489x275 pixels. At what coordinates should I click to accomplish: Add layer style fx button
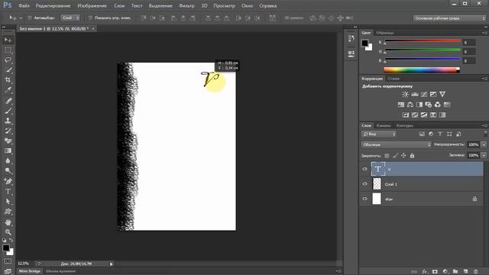point(425,272)
